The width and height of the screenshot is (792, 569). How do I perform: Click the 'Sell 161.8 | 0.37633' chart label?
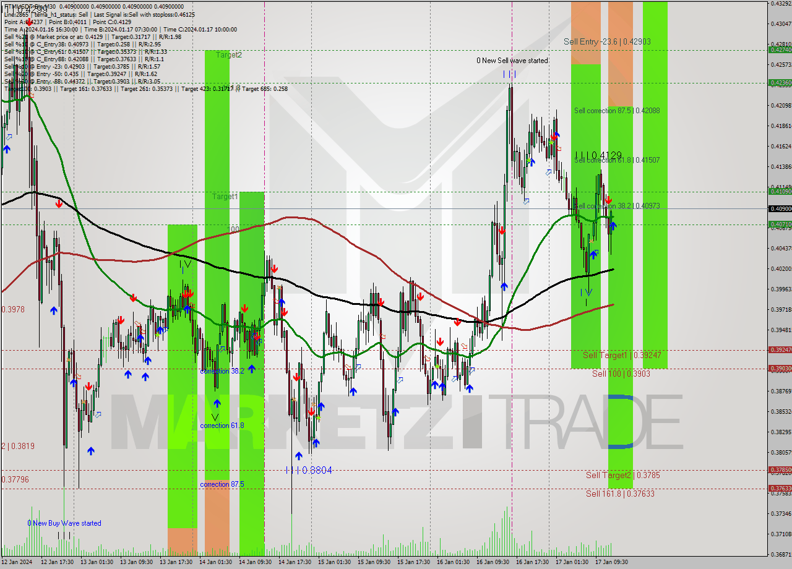tap(620, 494)
